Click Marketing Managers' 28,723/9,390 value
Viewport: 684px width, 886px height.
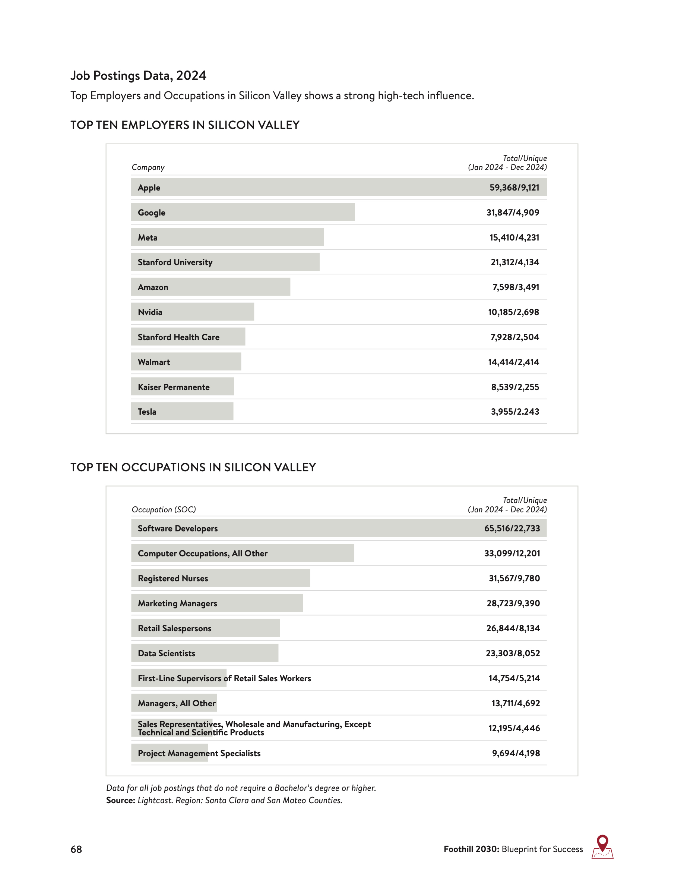point(513,603)
